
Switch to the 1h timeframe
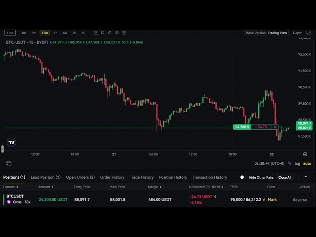point(55,33)
